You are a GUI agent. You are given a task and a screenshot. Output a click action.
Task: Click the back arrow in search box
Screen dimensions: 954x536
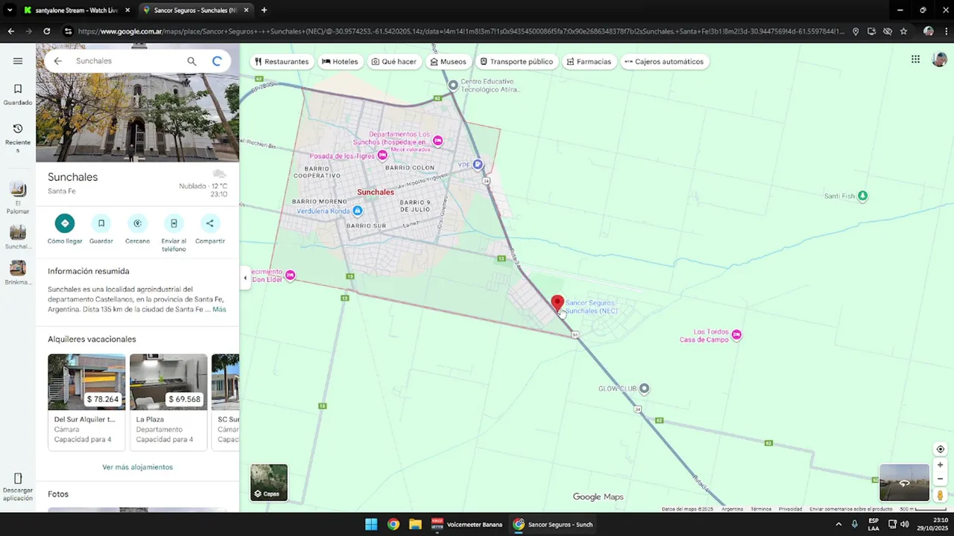(57, 61)
